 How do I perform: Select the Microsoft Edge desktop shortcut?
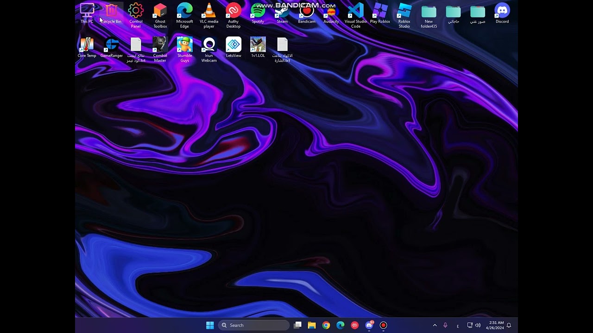(184, 16)
